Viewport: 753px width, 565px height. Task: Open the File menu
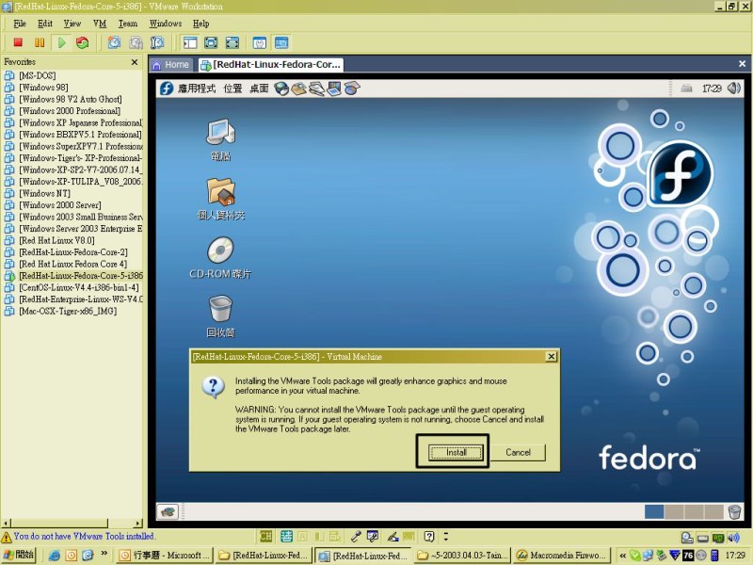(x=20, y=24)
